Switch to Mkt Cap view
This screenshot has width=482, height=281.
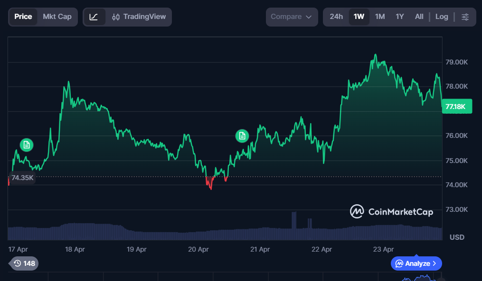pos(57,17)
